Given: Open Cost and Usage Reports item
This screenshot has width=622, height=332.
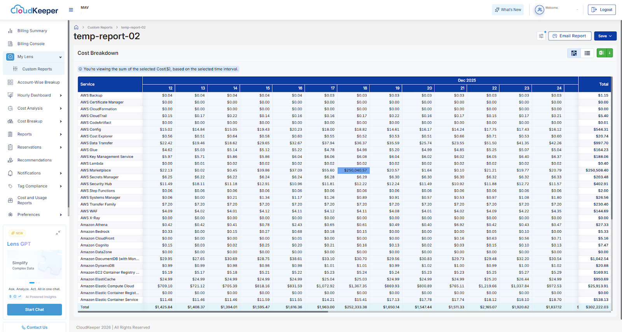Looking at the screenshot, I should 32,200.
